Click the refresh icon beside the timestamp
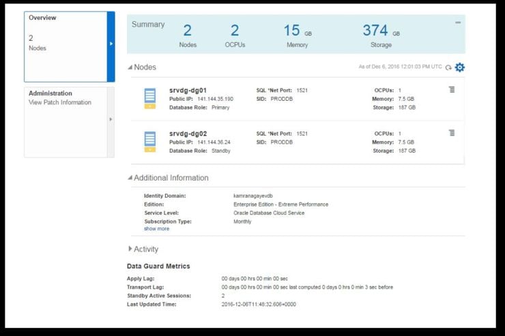The image size is (505, 336). (x=448, y=67)
